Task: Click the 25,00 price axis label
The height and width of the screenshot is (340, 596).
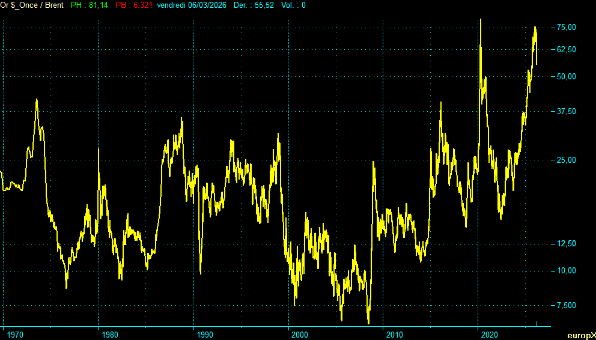Action: coord(567,160)
